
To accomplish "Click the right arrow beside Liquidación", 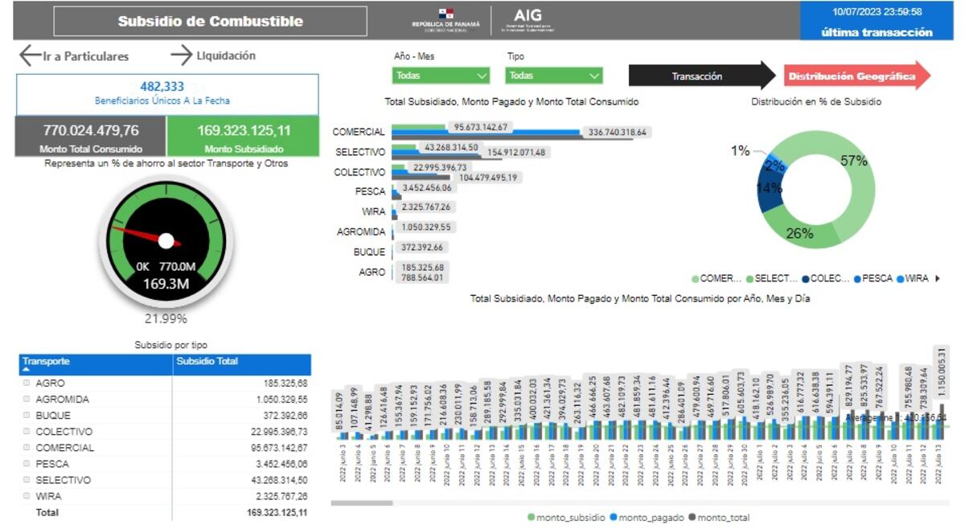I will coord(181,55).
